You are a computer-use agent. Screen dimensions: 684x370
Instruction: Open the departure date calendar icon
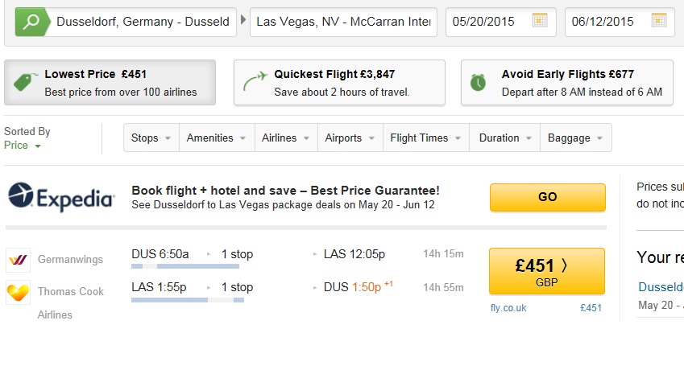pos(540,20)
